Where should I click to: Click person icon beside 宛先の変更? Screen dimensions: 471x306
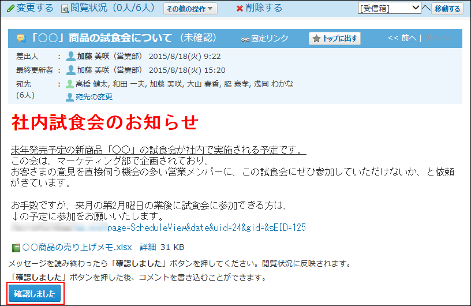pos(70,97)
